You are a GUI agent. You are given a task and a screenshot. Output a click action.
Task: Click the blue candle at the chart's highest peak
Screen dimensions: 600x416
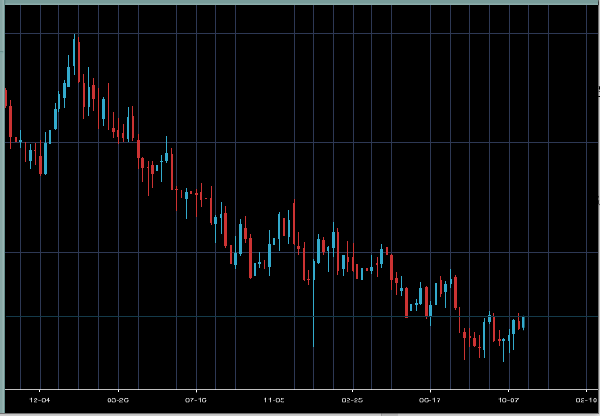click(x=74, y=54)
